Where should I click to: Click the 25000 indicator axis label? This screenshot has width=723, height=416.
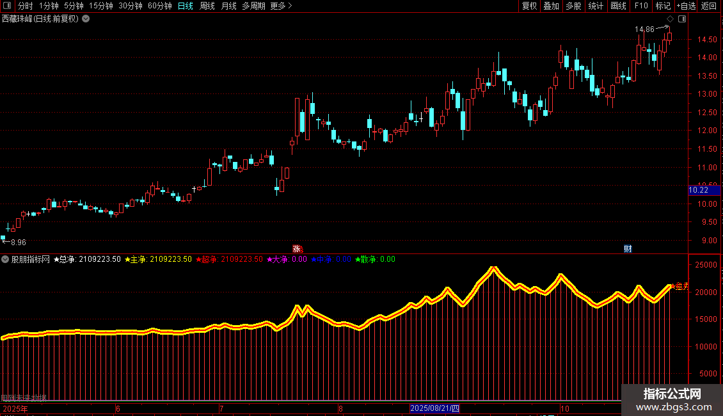706,265
